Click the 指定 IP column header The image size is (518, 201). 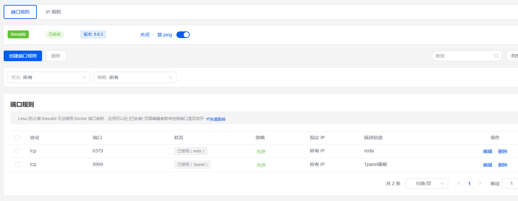[x=317, y=138]
